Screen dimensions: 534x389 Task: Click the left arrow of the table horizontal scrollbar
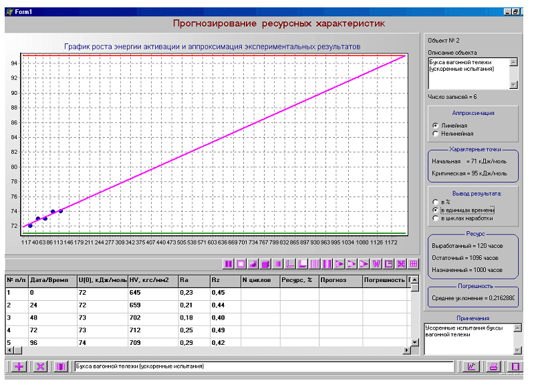click(10, 350)
